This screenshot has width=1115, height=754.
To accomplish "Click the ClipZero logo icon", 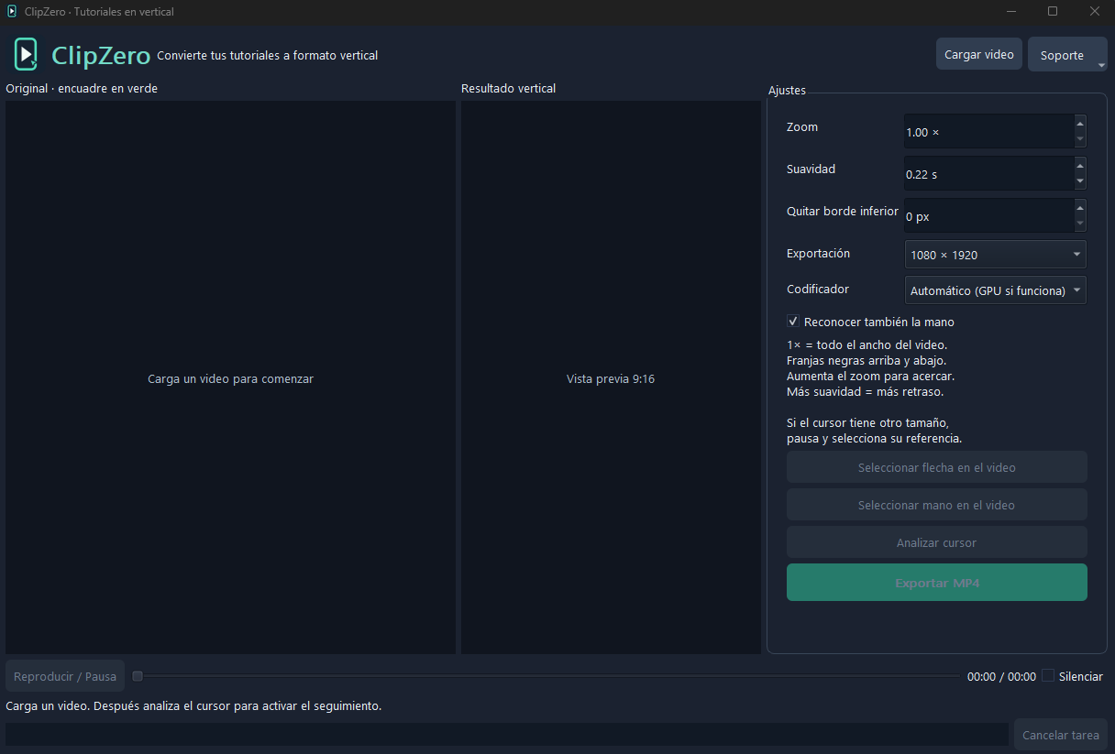I will [x=27, y=55].
